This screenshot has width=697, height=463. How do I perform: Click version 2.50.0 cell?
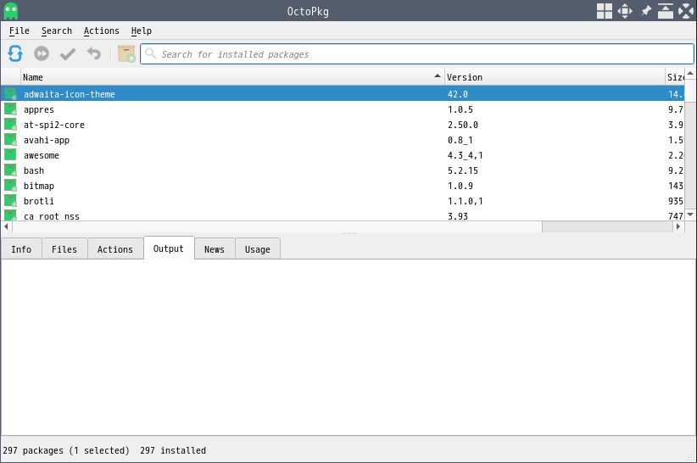pos(463,125)
